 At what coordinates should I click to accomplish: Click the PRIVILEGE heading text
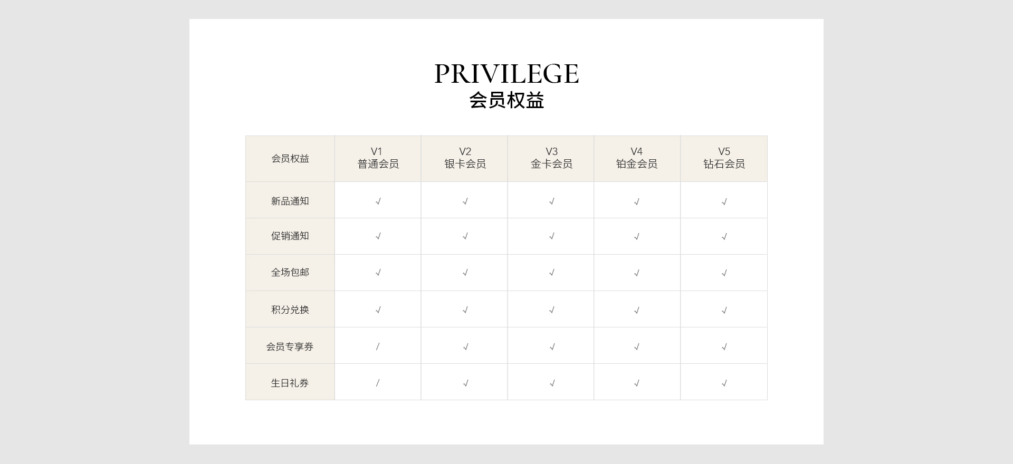point(506,74)
